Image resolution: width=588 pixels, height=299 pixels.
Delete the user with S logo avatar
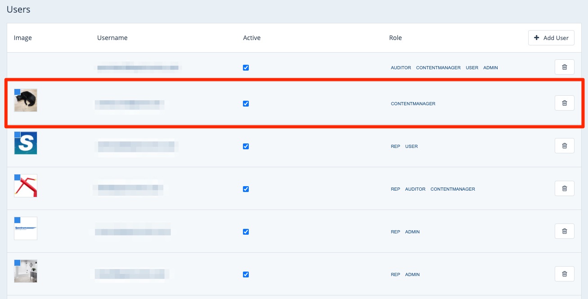point(564,146)
